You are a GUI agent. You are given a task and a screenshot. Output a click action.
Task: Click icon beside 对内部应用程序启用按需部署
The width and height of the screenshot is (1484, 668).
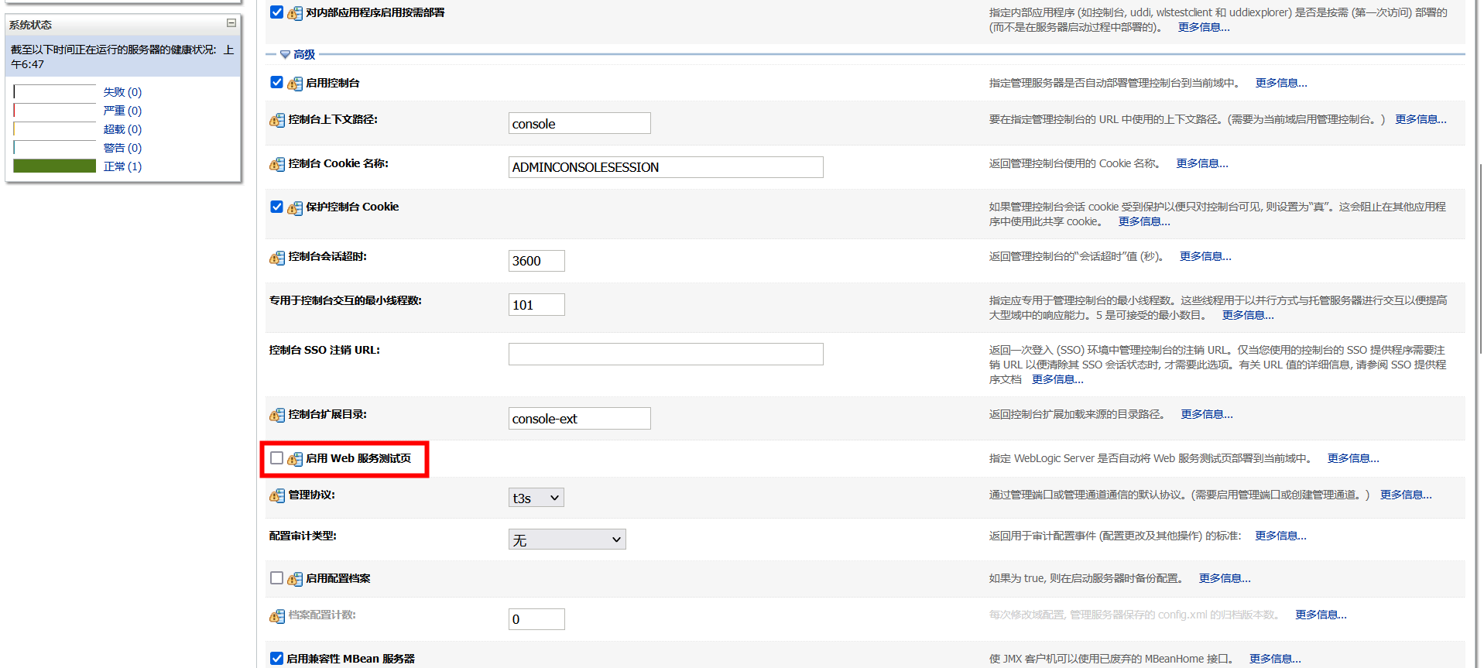[x=295, y=13]
